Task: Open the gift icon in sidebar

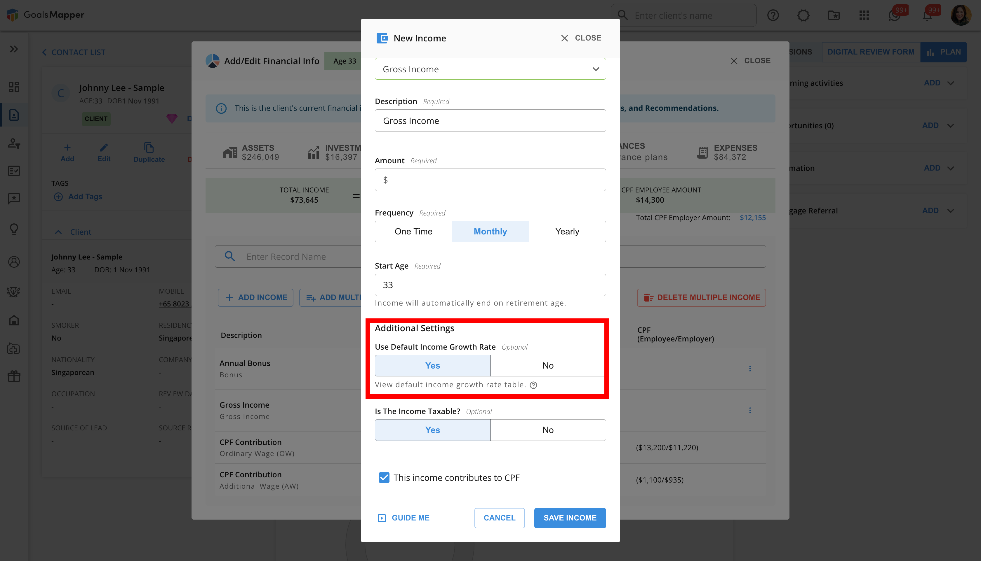Action: coord(14,376)
